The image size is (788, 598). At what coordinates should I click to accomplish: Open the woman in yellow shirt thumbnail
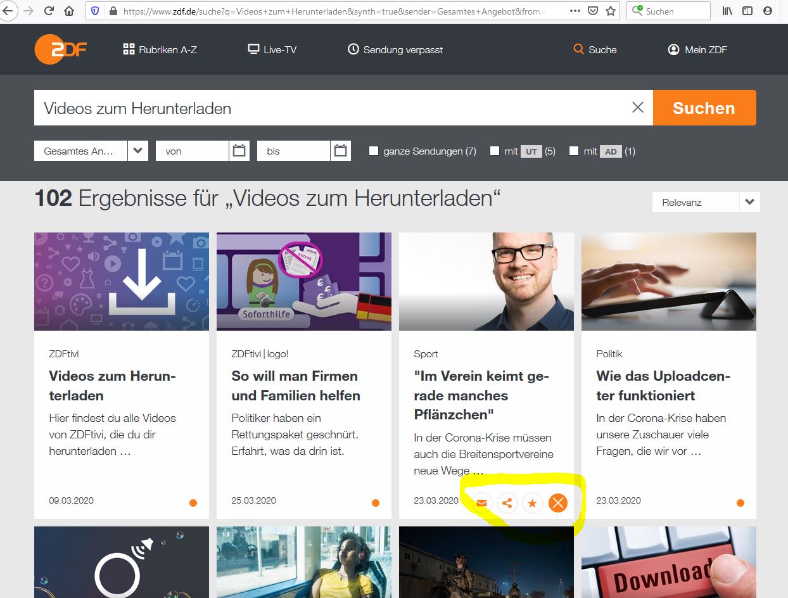[304, 563]
